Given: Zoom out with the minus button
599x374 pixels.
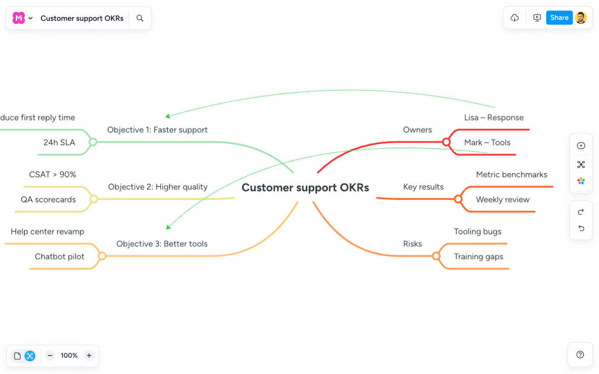Looking at the screenshot, I should click(x=50, y=356).
